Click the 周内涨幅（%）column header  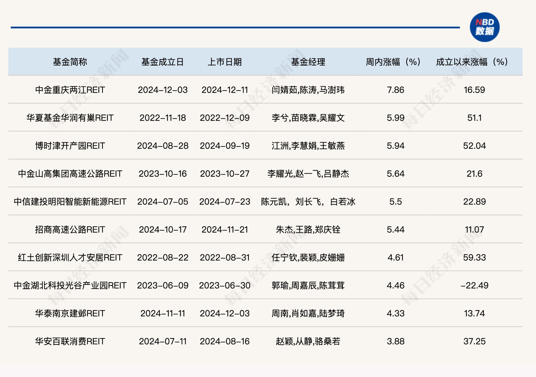click(x=393, y=62)
